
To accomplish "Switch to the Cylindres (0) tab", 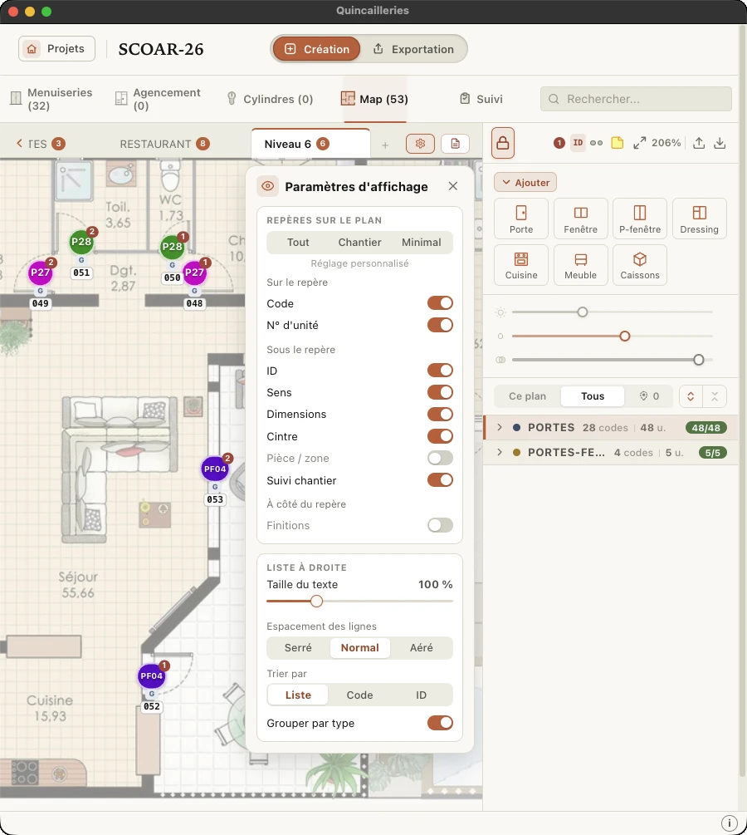I will 271,99.
